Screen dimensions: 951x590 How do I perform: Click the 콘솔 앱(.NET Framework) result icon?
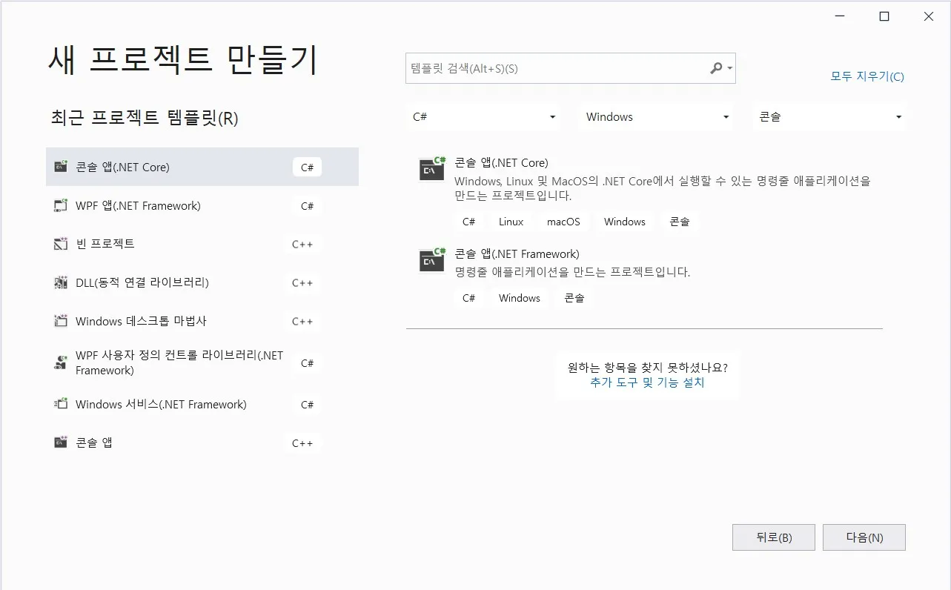point(432,259)
